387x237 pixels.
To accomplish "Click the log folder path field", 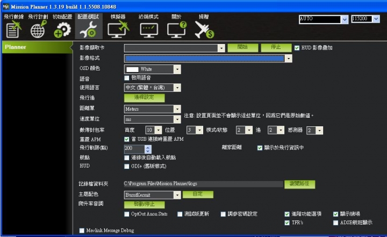I will (204, 184).
